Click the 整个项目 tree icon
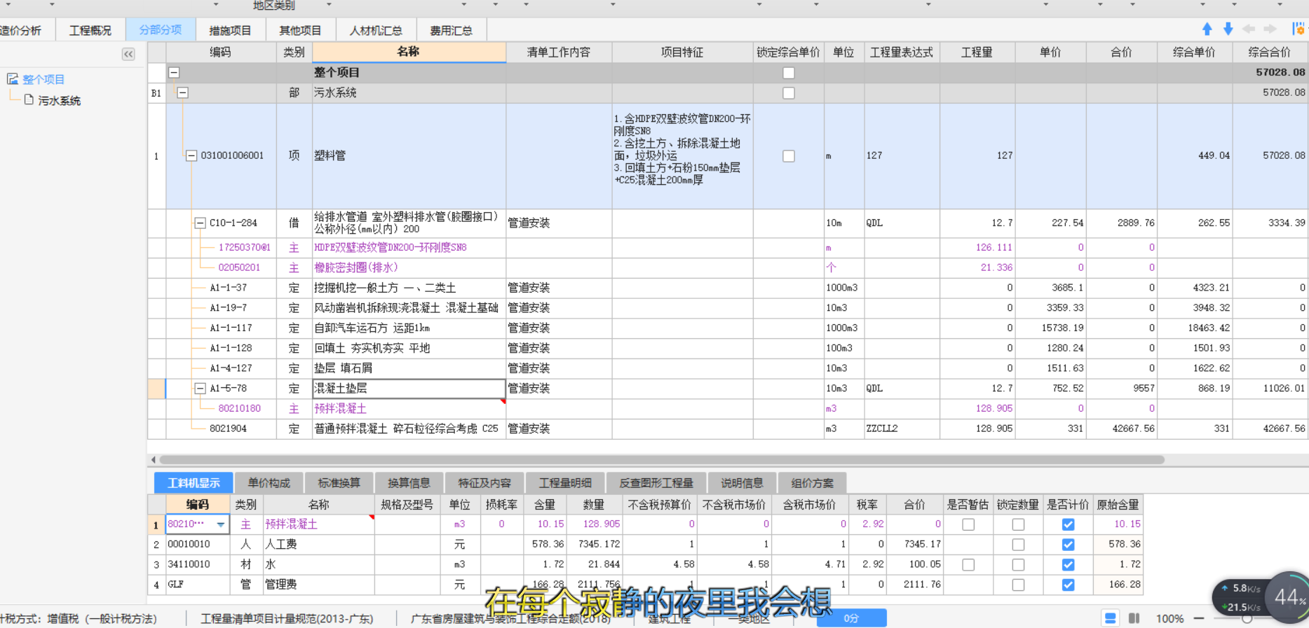This screenshot has width=1309, height=628. pyautogui.click(x=13, y=79)
